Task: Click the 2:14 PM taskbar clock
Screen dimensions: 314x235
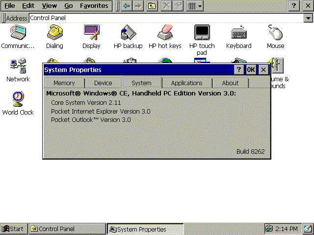Action: pyautogui.click(x=287, y=229)
